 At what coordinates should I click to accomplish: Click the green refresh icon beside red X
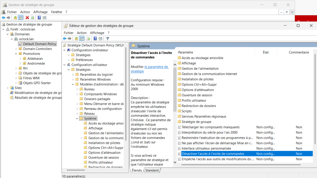point(33,18)
